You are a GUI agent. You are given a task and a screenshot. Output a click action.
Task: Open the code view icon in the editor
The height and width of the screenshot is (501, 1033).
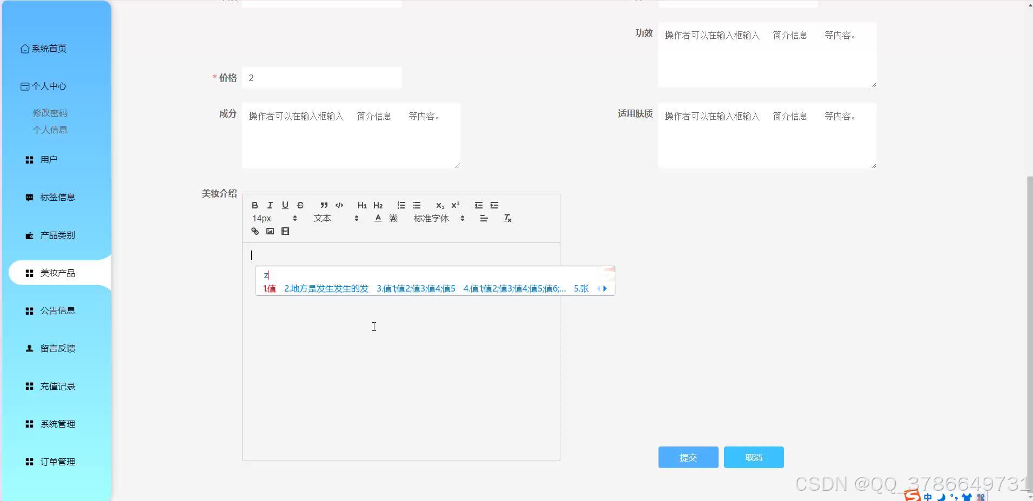pos(339,205)
